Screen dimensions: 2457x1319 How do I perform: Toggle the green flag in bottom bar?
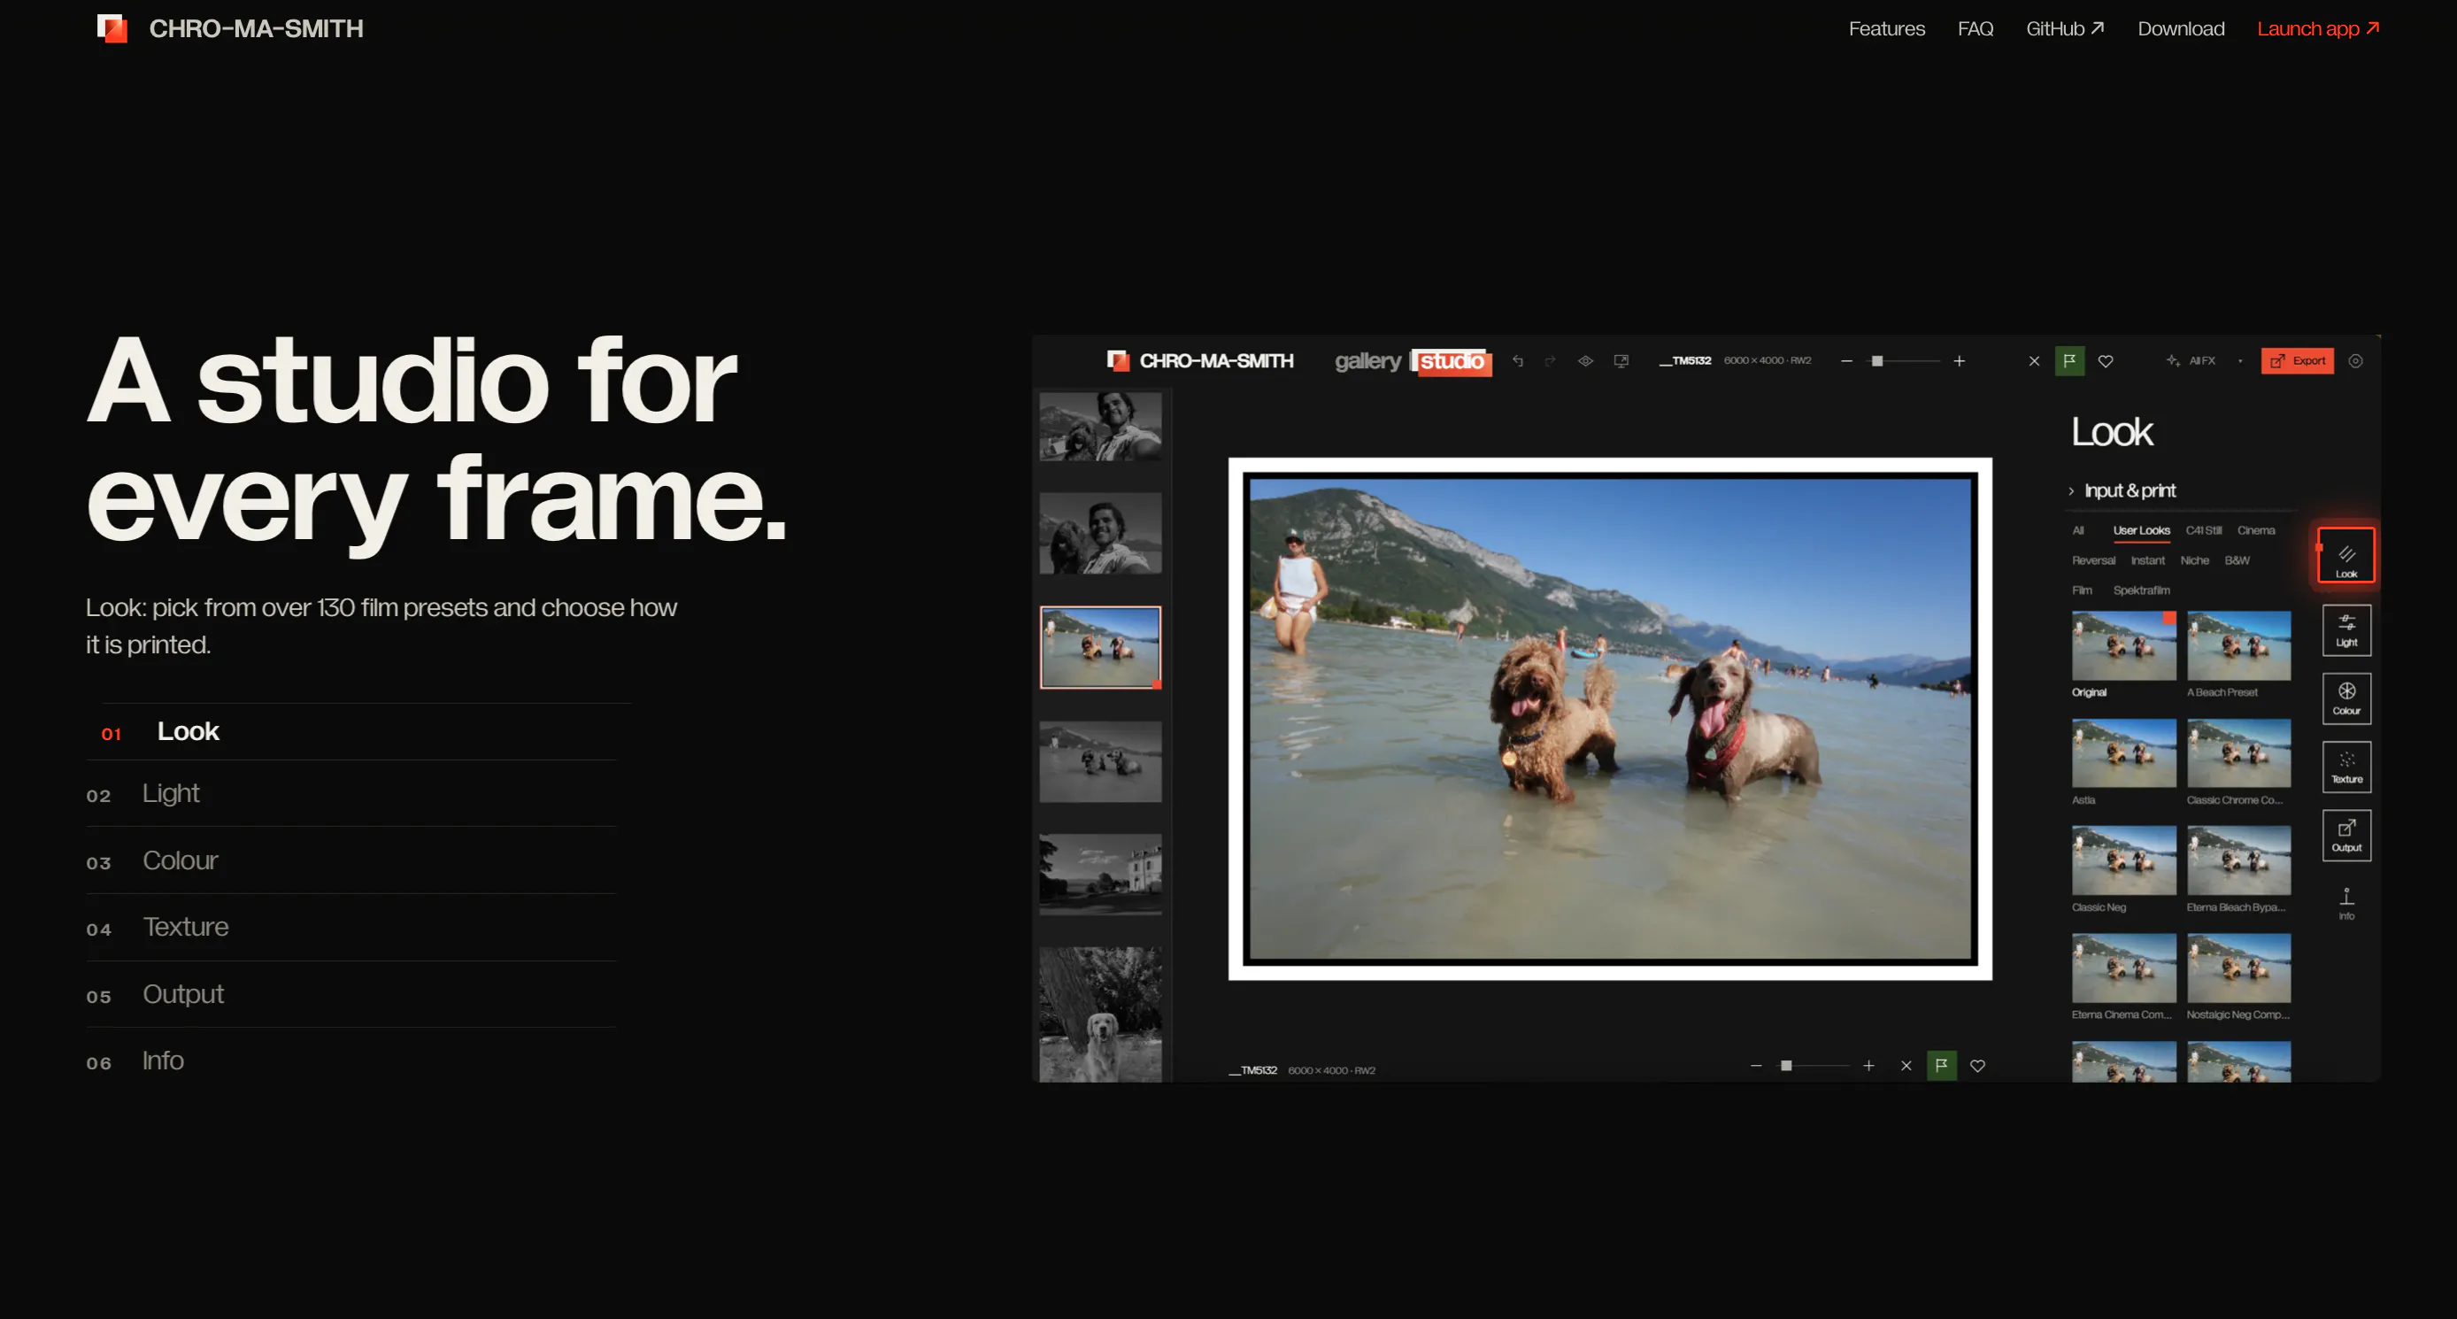coord(1942,1065)
